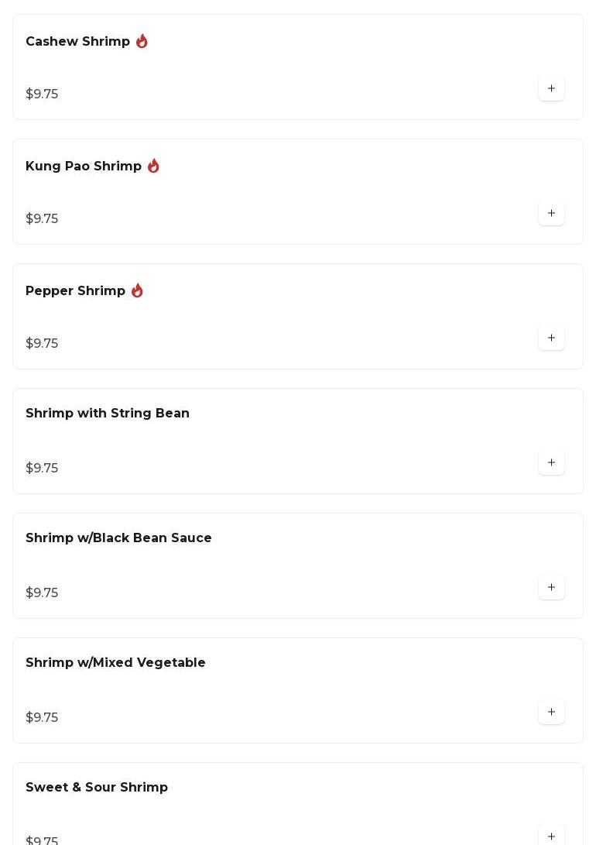Click the spicy flame icon beside Pepper Shrimp

coord(137,290)
